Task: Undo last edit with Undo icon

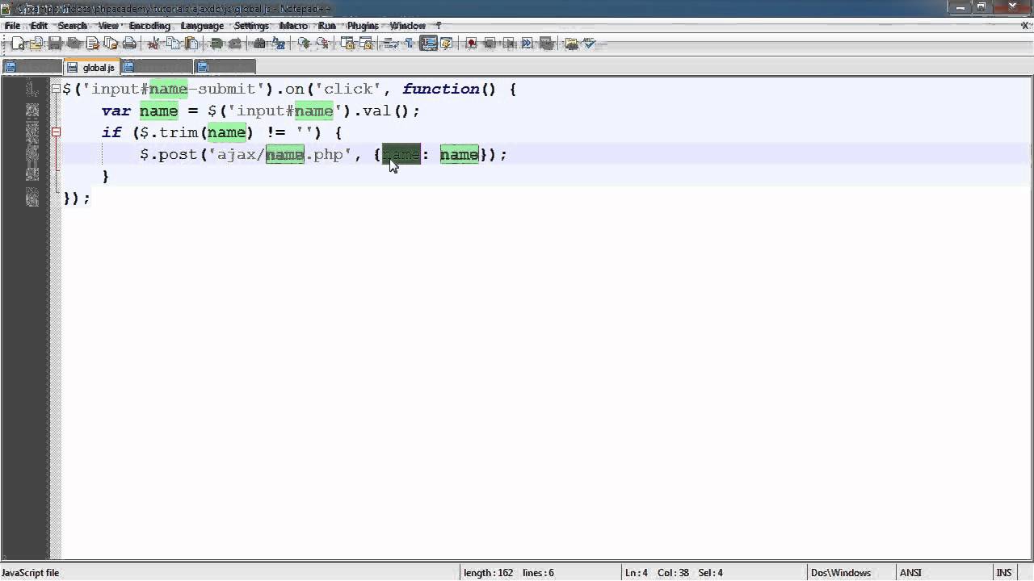Action: pyautogui.click(x=216, y=44)
